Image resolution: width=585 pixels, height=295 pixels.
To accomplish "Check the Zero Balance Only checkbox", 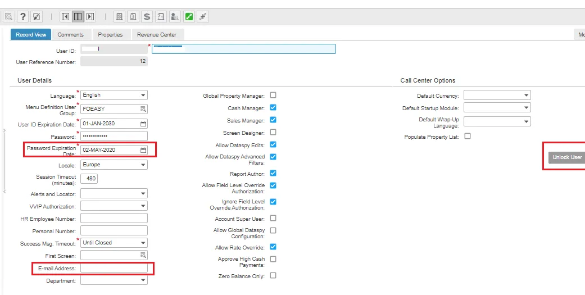I will point(273,275).
